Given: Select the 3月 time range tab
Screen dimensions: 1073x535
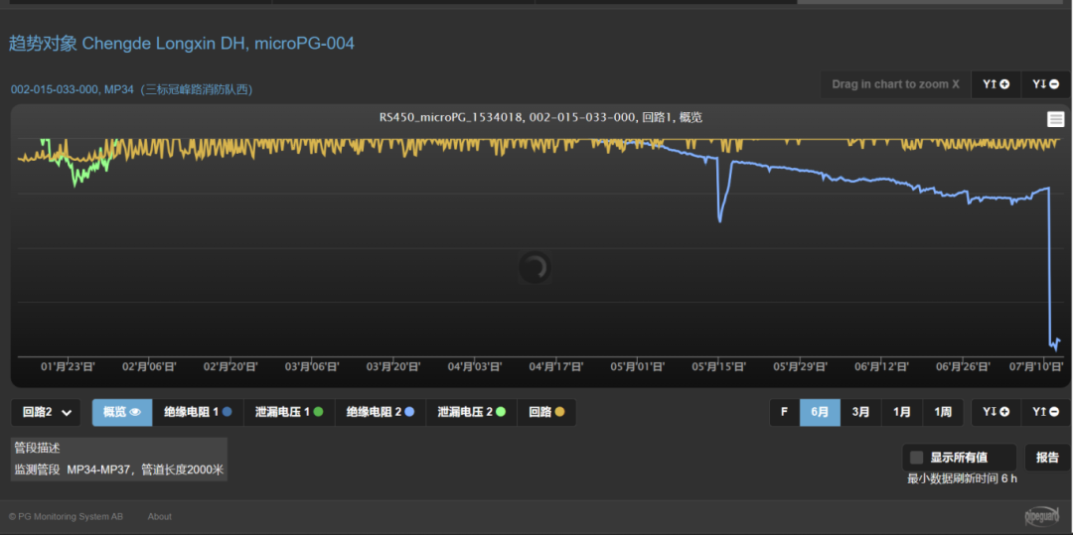Looking at the screenshot, I should coord(861,412).
